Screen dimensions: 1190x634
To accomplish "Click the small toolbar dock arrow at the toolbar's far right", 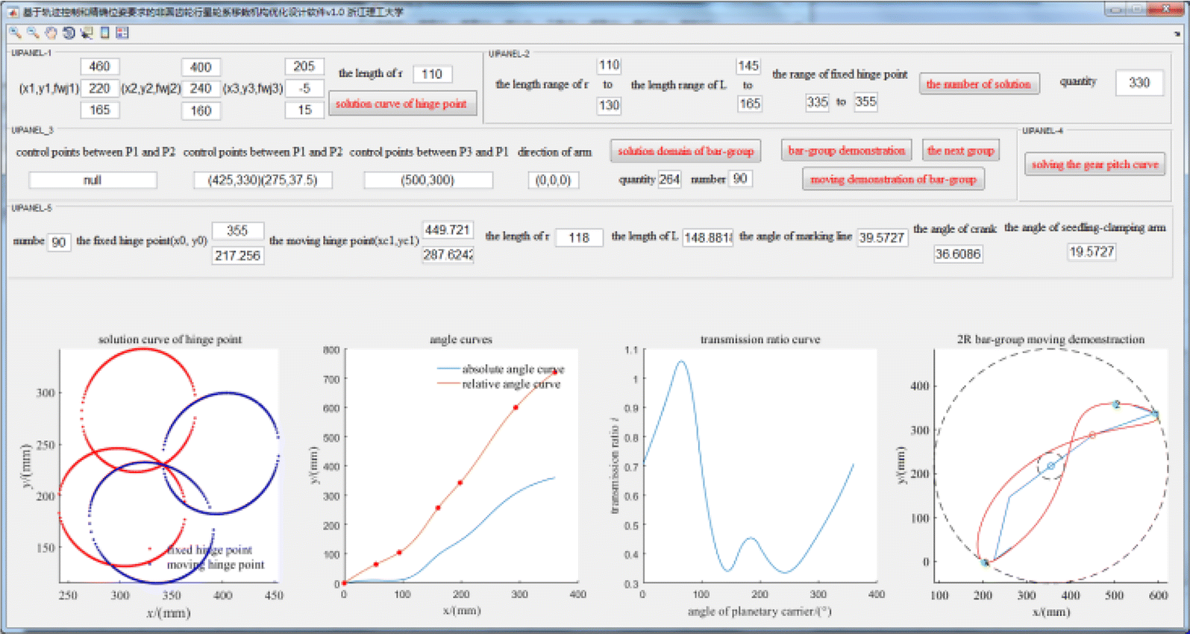I will pyautogui.click(x=1177, y=34).
